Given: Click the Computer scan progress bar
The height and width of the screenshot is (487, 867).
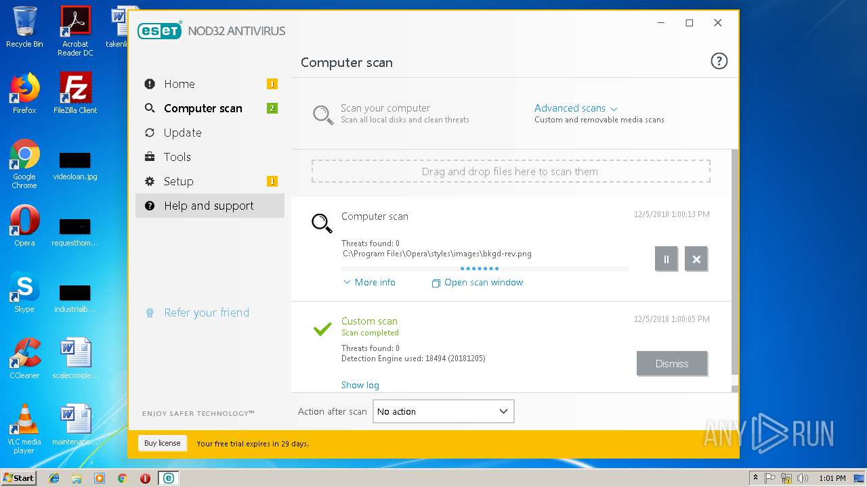Looking at the screenshot, I should 485,269.
